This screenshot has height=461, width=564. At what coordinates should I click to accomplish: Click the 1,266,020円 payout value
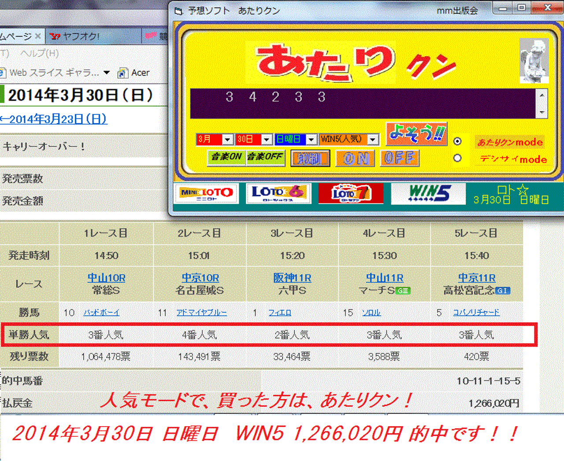pos(494,403)
